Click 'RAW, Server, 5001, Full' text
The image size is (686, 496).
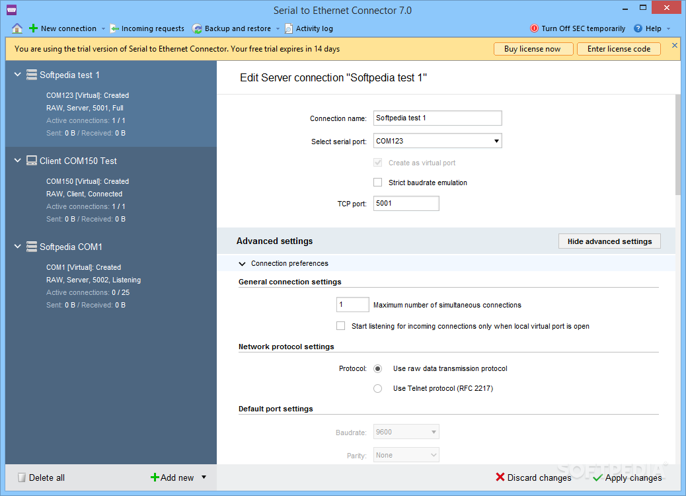pos(85,108)
